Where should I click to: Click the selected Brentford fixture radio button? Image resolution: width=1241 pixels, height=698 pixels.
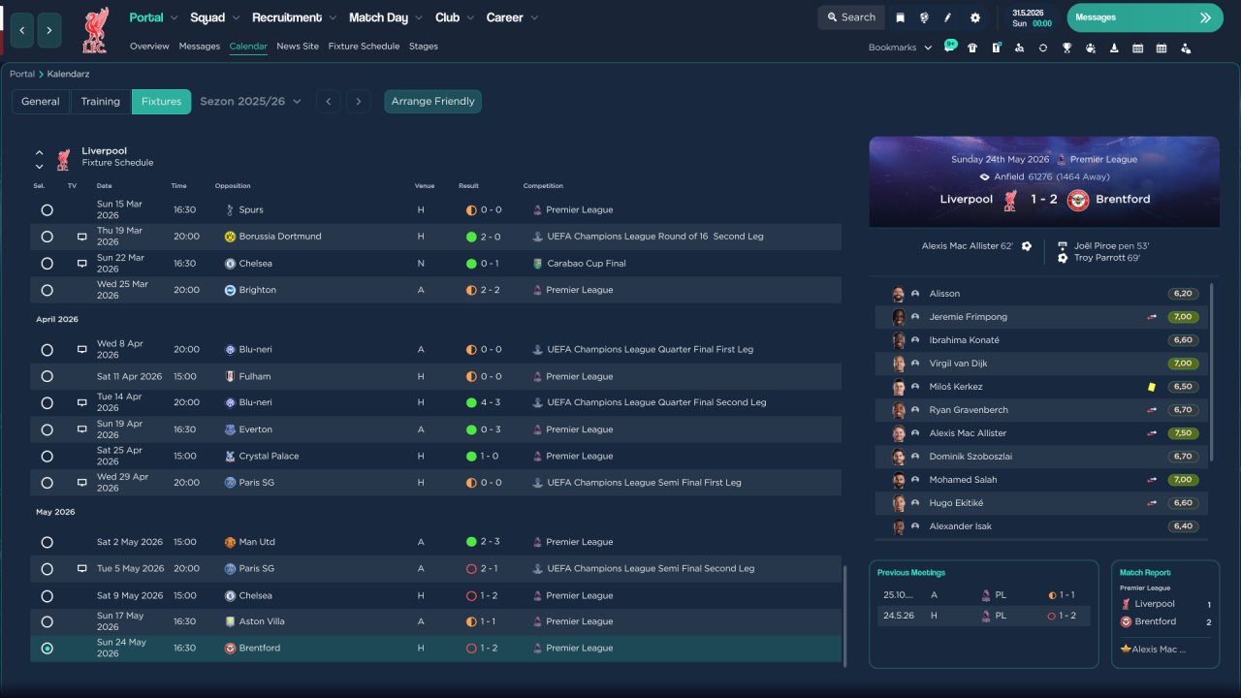click(47, 649)
